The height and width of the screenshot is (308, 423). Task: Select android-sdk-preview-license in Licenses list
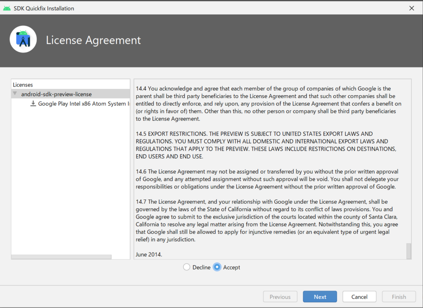tap(71, 94)
